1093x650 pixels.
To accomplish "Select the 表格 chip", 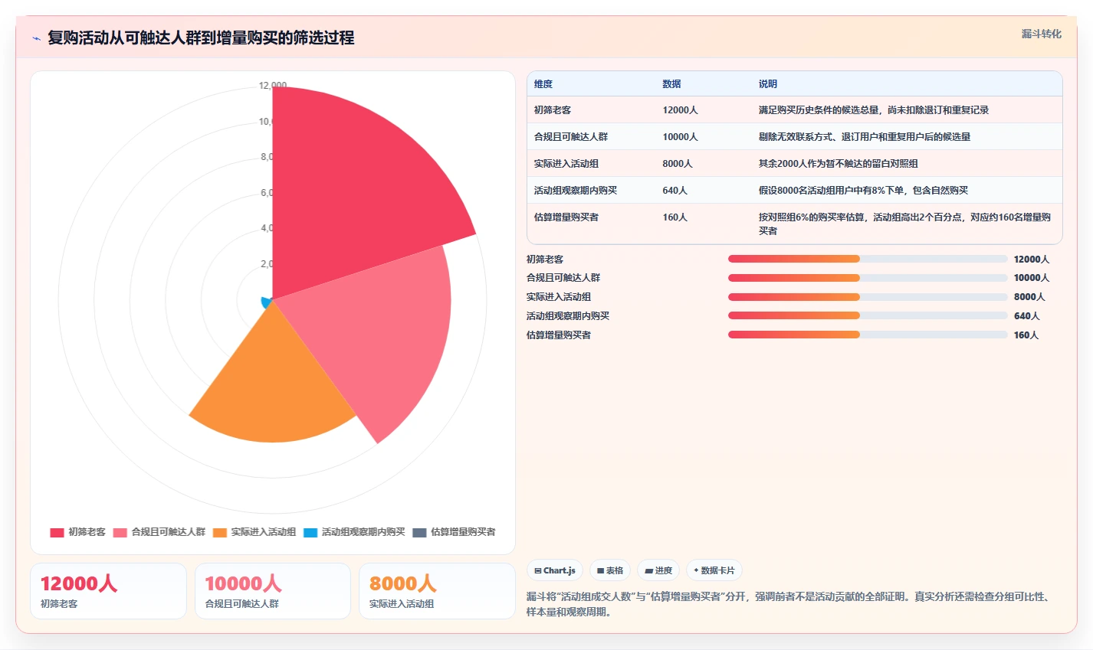I will pos(610,570).
